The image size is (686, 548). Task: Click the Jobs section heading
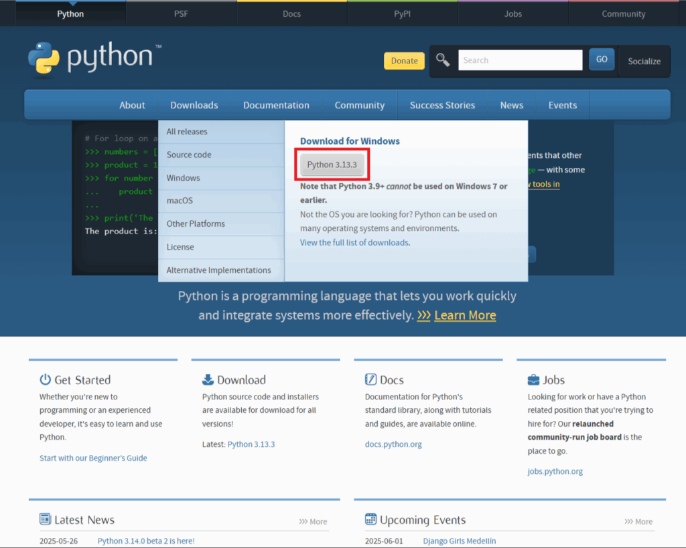tap(554, 380)
